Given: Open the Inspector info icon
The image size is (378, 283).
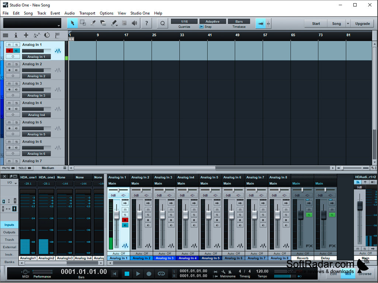Looking at the screenshot, I should pyautogui.click(x=16, y=35).
